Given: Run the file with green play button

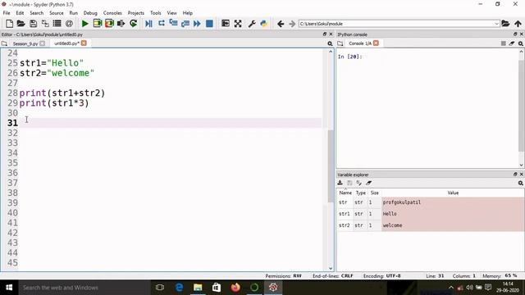Looking at the screenshot, I should pos(85,24).
